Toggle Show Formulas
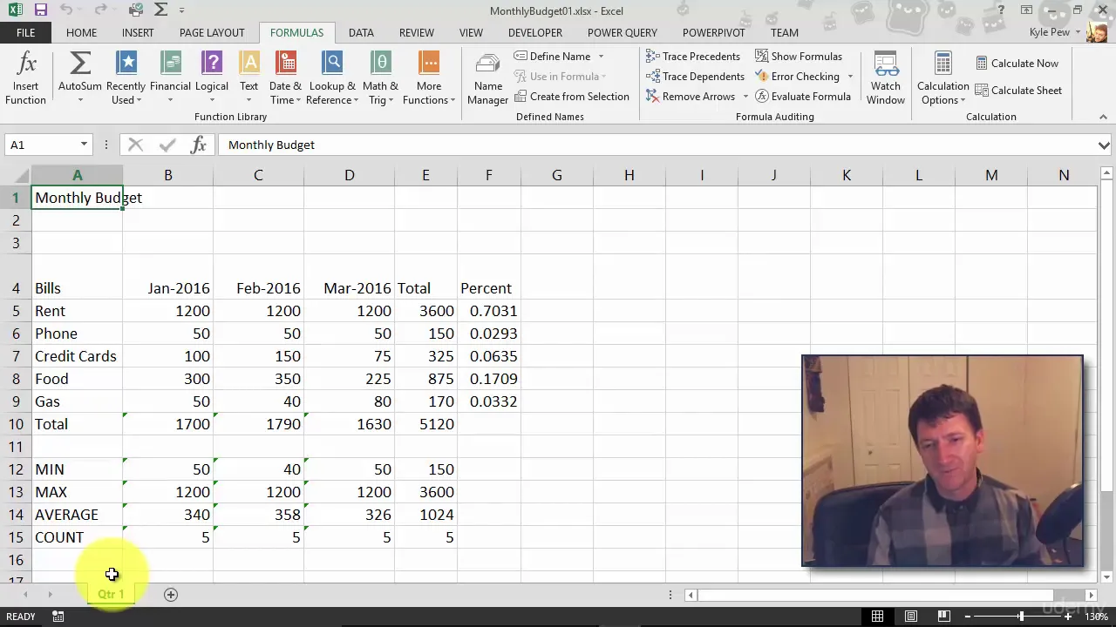This screenshot has height=627, width=1116. (x=799, y=56)
